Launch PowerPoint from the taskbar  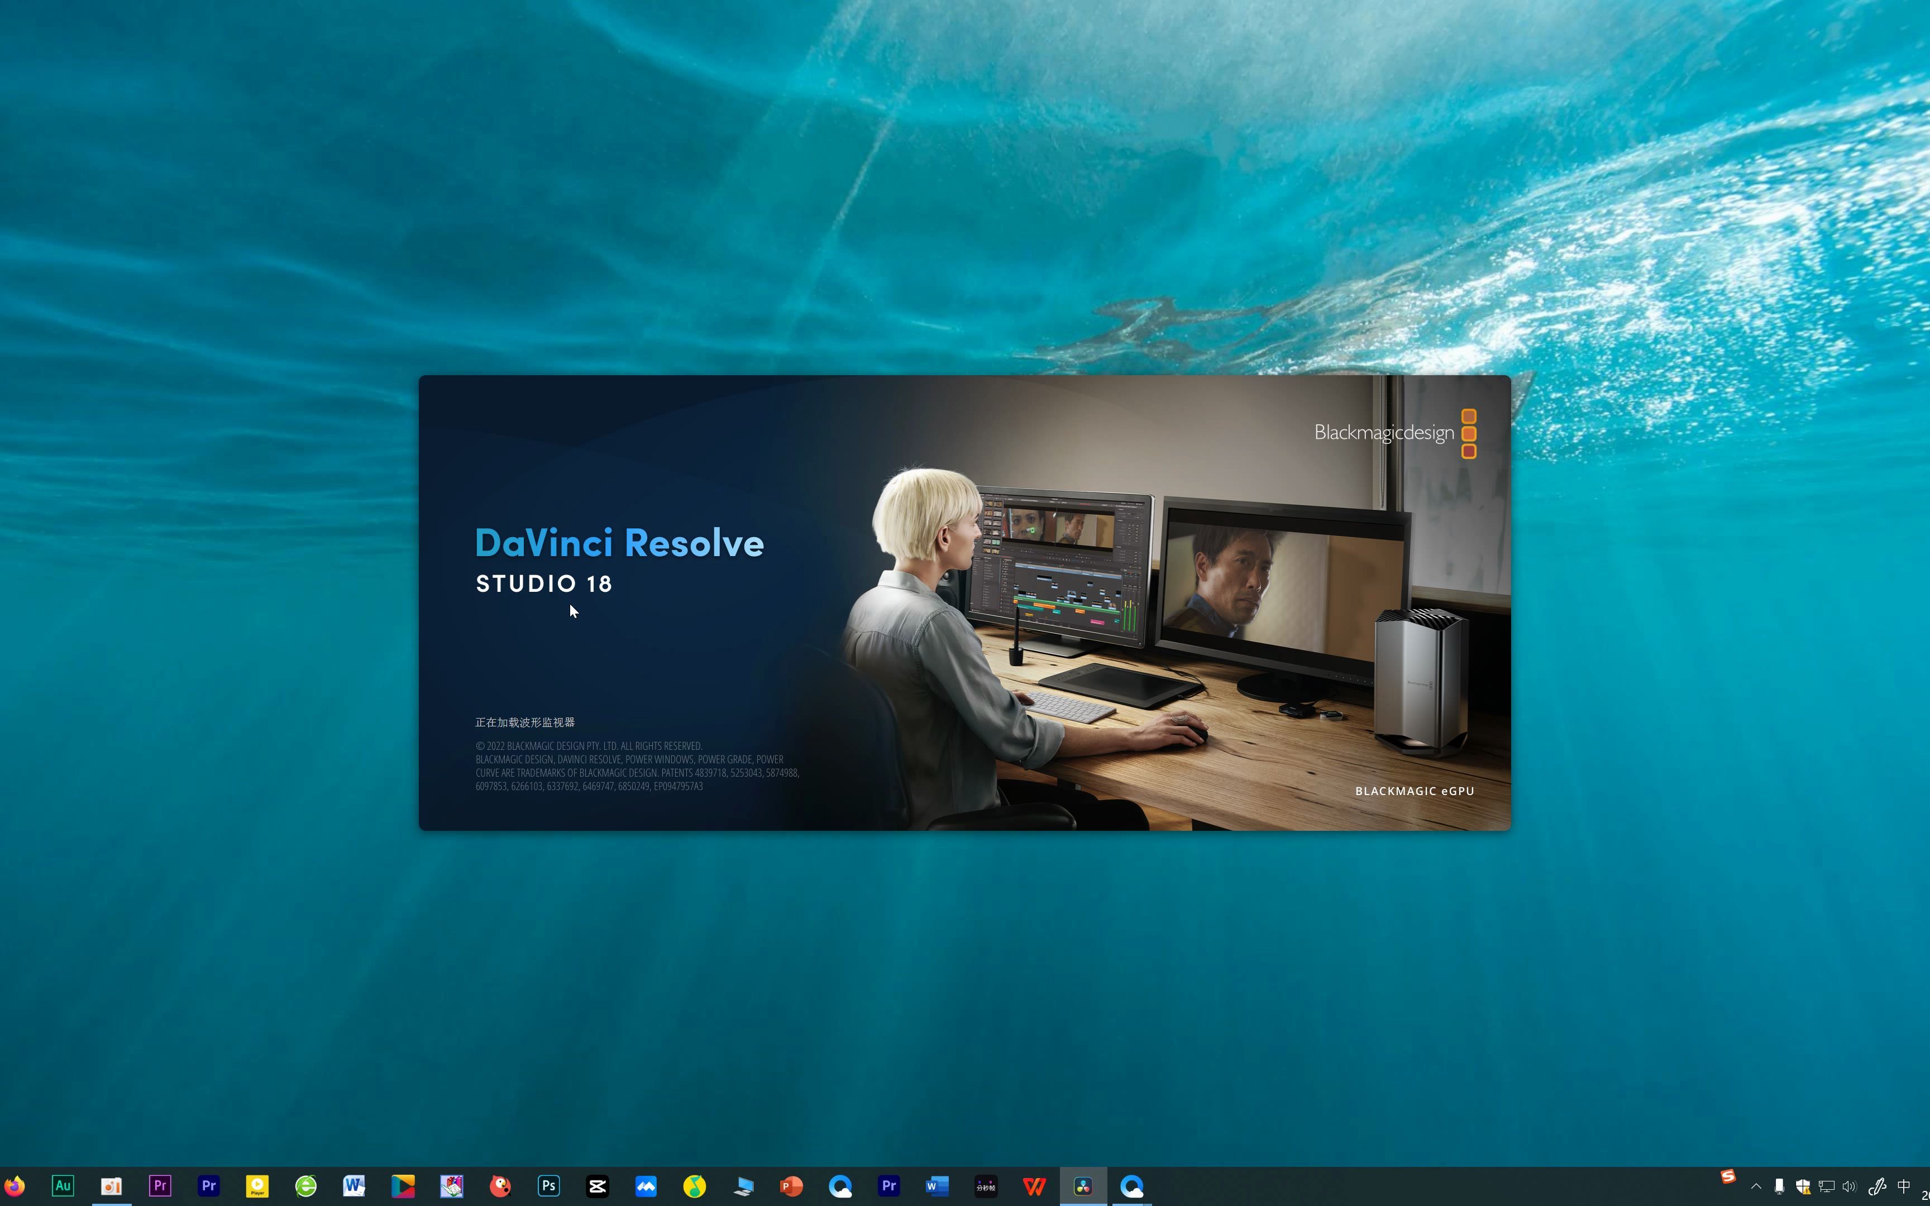tap(791, 1186)
